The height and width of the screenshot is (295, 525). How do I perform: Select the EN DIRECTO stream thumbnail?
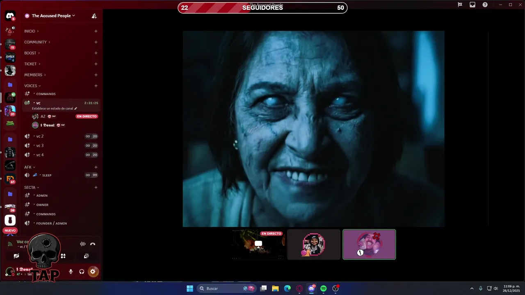(x=258, y=244)
